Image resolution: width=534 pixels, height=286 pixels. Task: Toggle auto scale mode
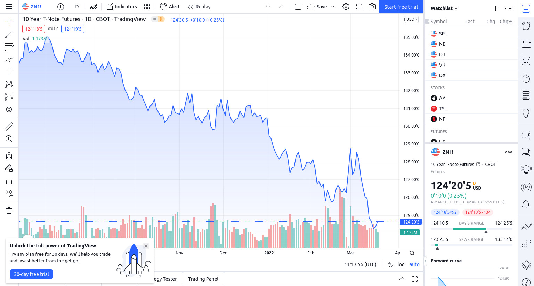[x=414, y=264]
